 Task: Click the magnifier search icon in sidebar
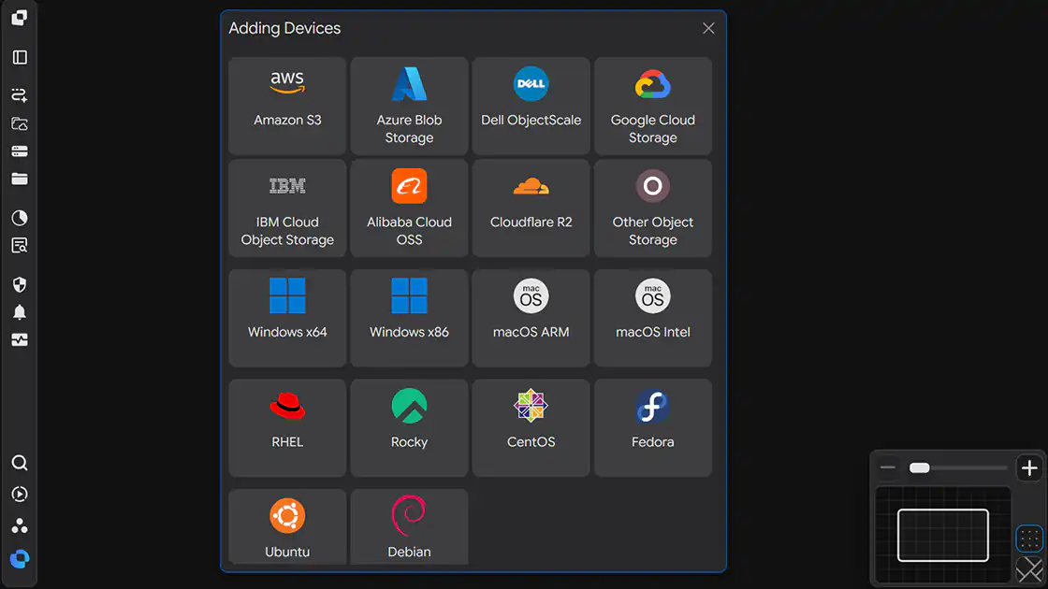pos(20,463)
